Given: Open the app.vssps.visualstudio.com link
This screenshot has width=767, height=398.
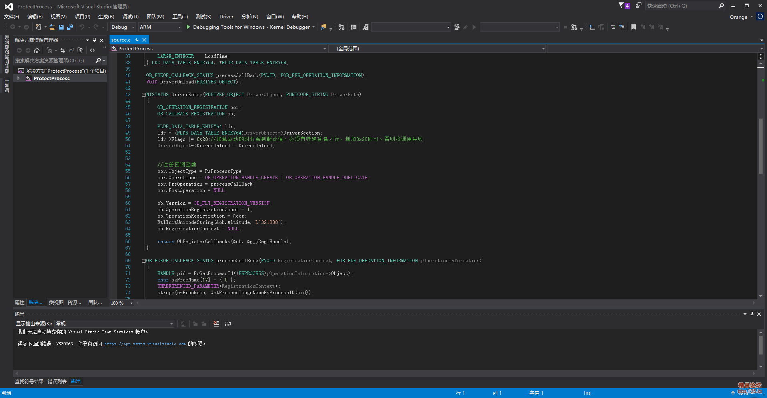Looking at the screenshot, I should point(145,344).
